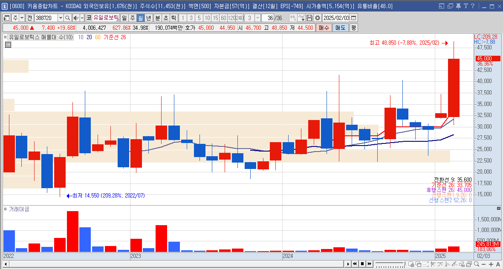Click bottom magnifier zoom icon

coord(477,264)
